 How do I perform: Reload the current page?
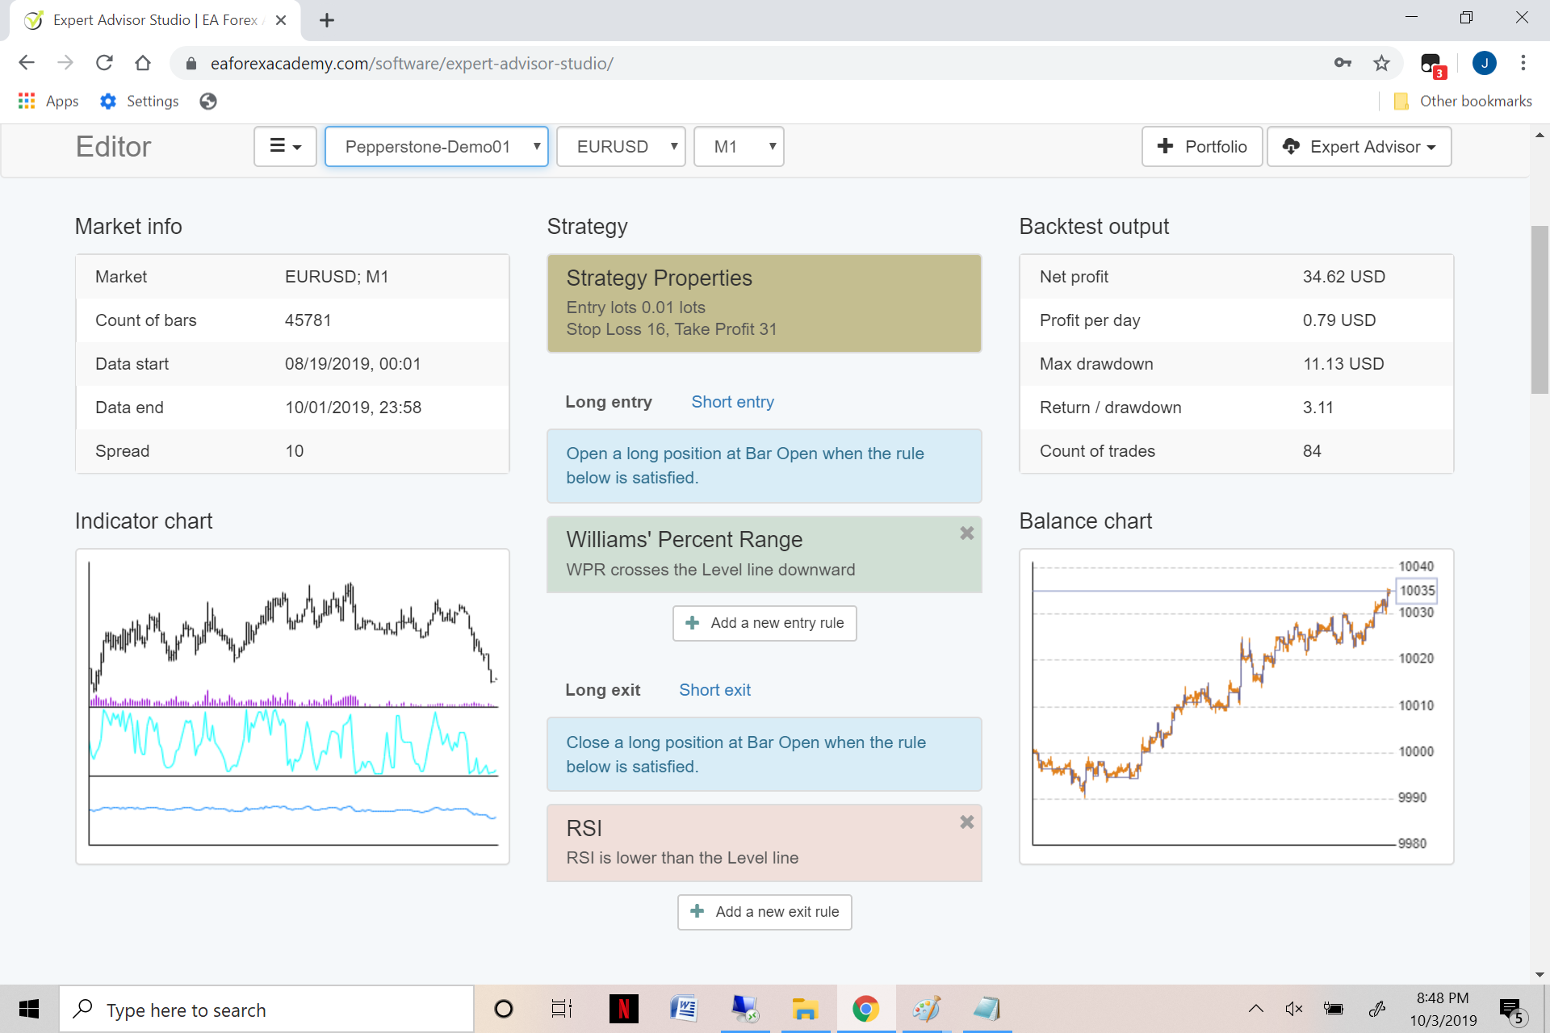(104, 63)
